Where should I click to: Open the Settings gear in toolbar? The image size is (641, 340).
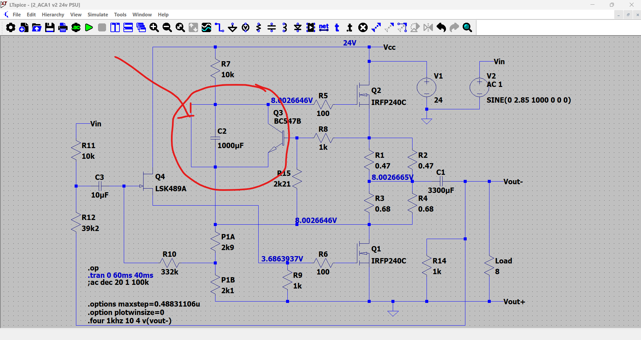click(11, 27)
